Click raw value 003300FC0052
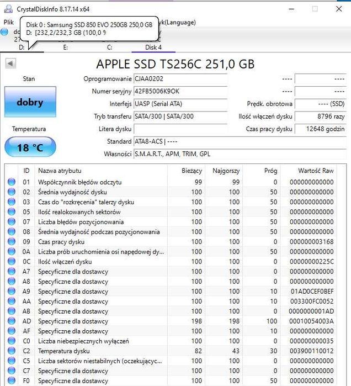 click(312, 302)
